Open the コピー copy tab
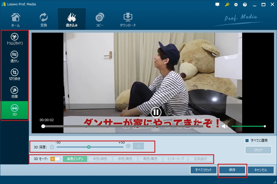The height and width of the screenshot is (184, 277). (x=100, y=20)
